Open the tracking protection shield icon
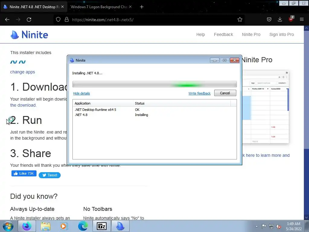309x232 pixels. (58, 20)
